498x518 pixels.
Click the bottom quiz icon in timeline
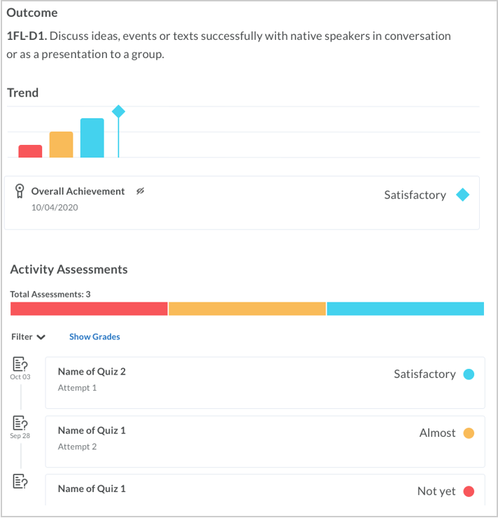coord(20,481)
